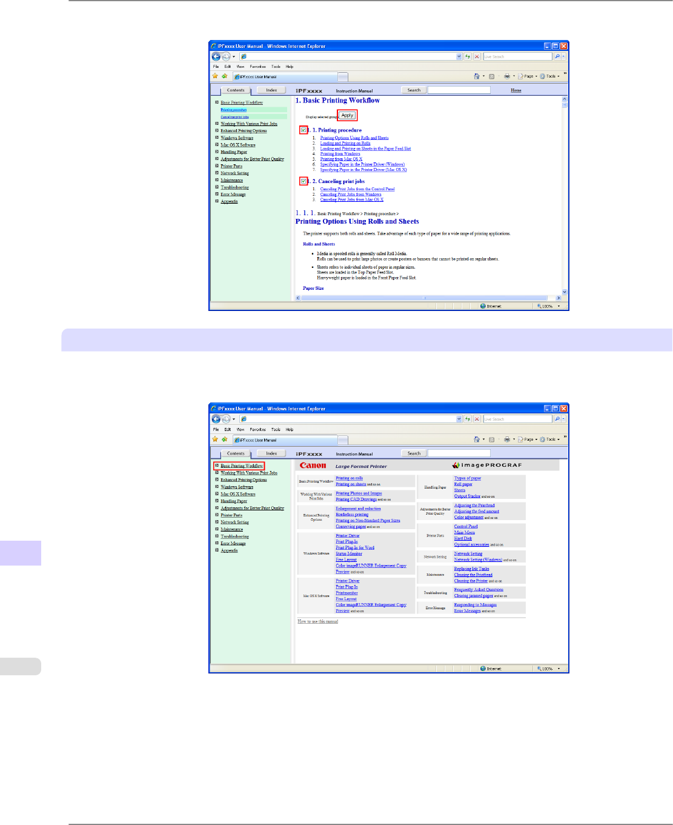Switch to Index tab in upper manual window
The width and height of the screenshot is (673, 825).
(271, 90)
